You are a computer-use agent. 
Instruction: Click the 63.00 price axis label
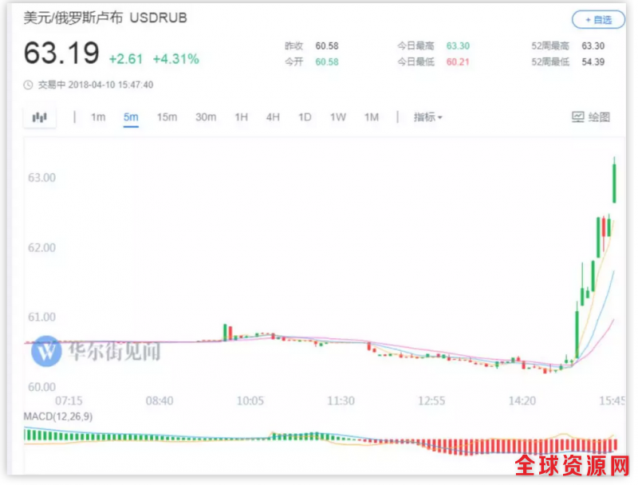click(42, 178)
